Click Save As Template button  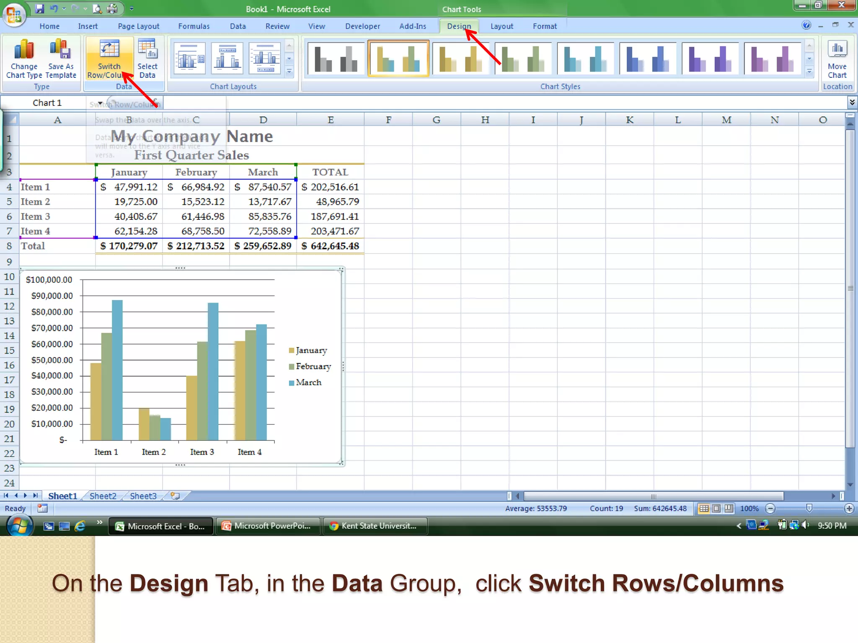pos(61,59)
